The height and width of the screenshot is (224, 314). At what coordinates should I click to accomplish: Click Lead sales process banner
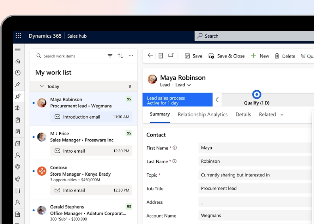click(178, 100)
